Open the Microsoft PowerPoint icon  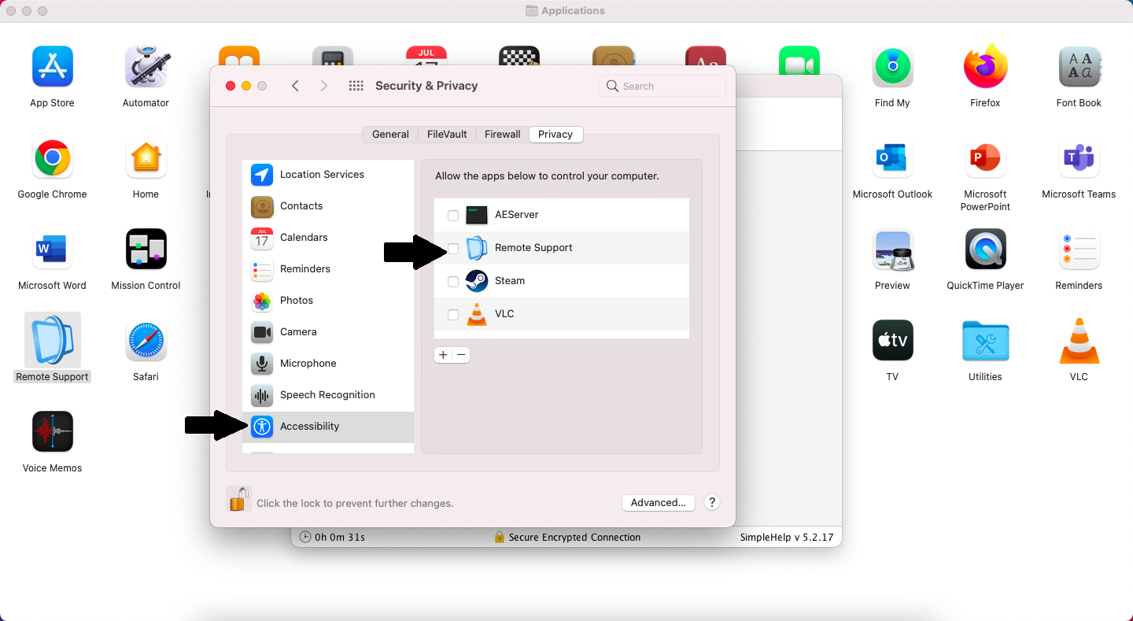pos(985,158)
